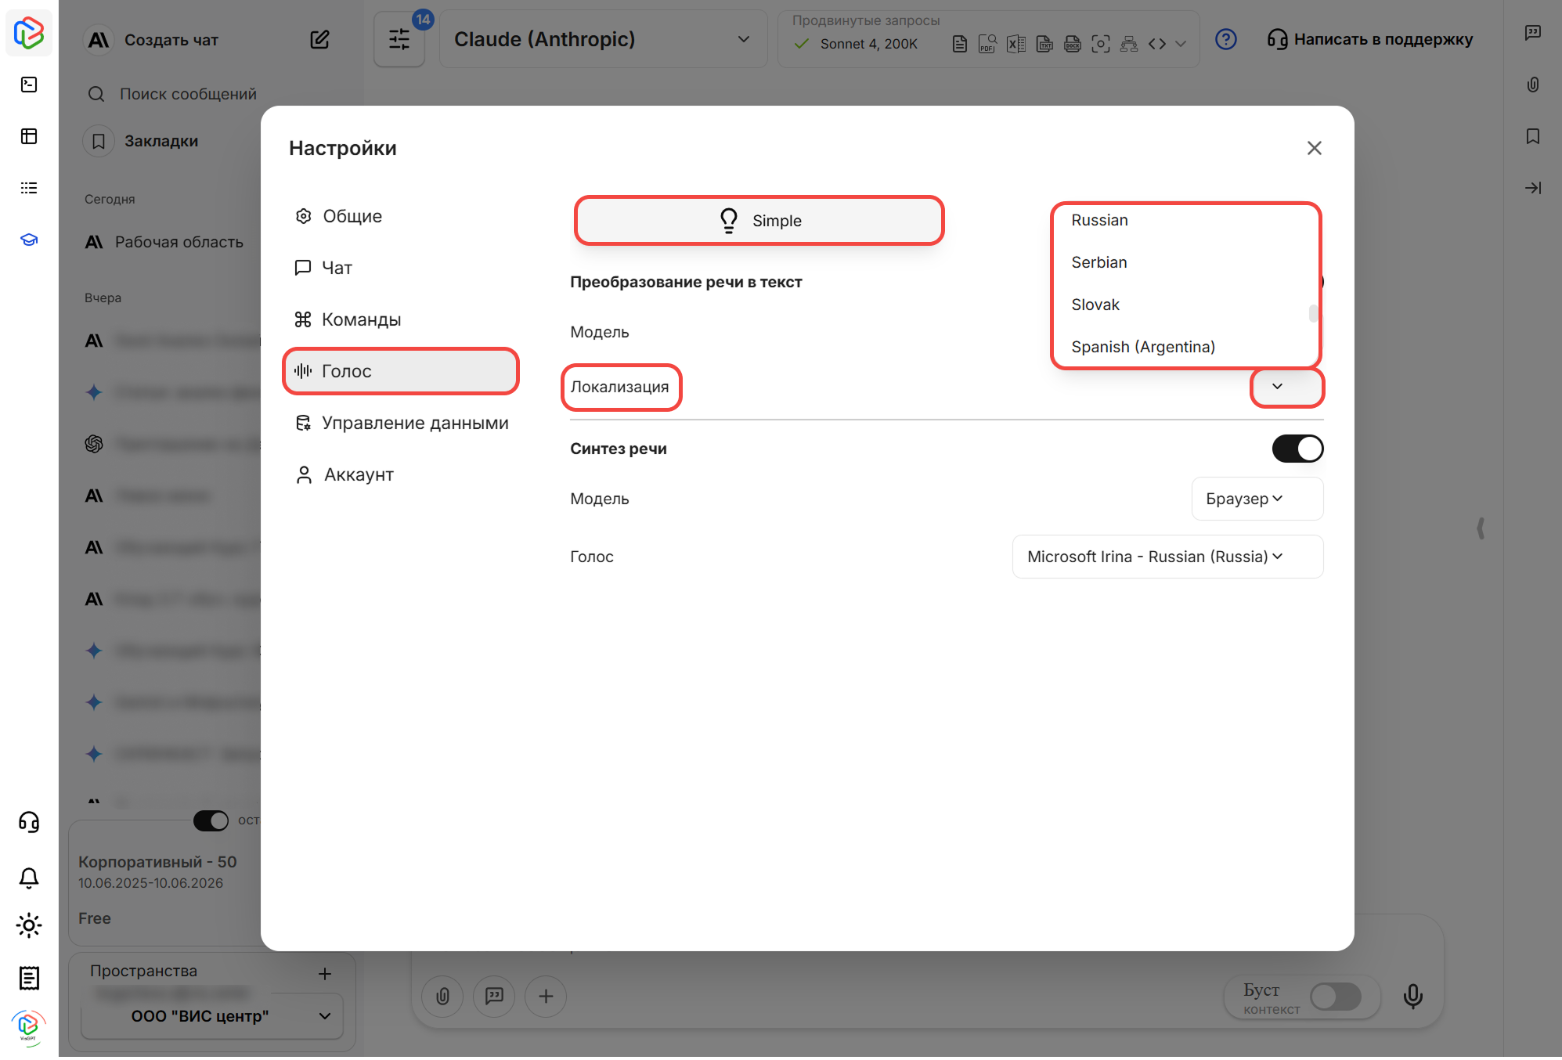The width and height of the screenshot is (1562, 1060).
Task: Open the model parameters sliders icon
Action: coord(399,39)
